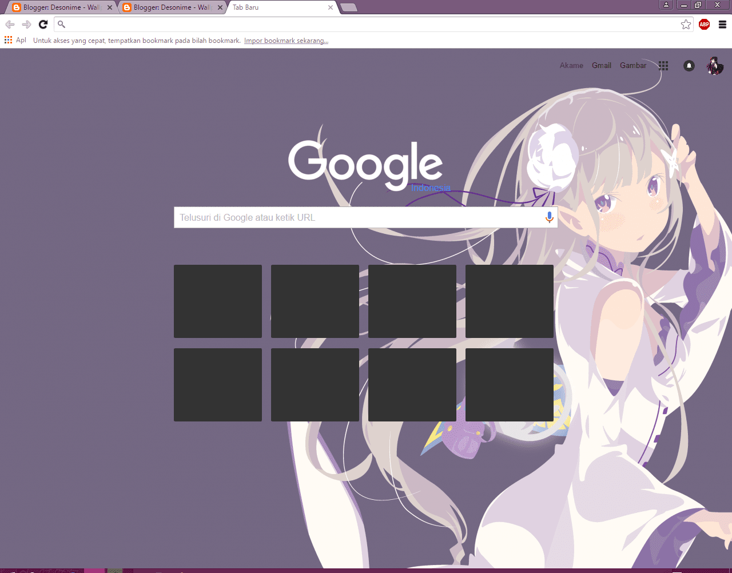Bookmark this page with the star icon
The width and height of the screenshot is (732, 573).
686,24
